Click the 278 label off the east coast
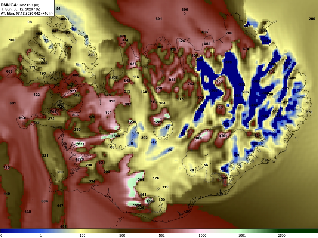318x238 pixels. click(x=309, y=112)
